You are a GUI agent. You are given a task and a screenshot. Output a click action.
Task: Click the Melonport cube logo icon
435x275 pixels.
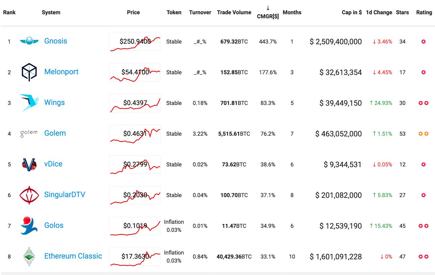pos(29,72)
